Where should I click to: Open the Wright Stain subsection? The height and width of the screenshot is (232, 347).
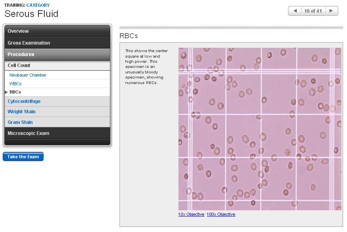[x=22, y=112]
